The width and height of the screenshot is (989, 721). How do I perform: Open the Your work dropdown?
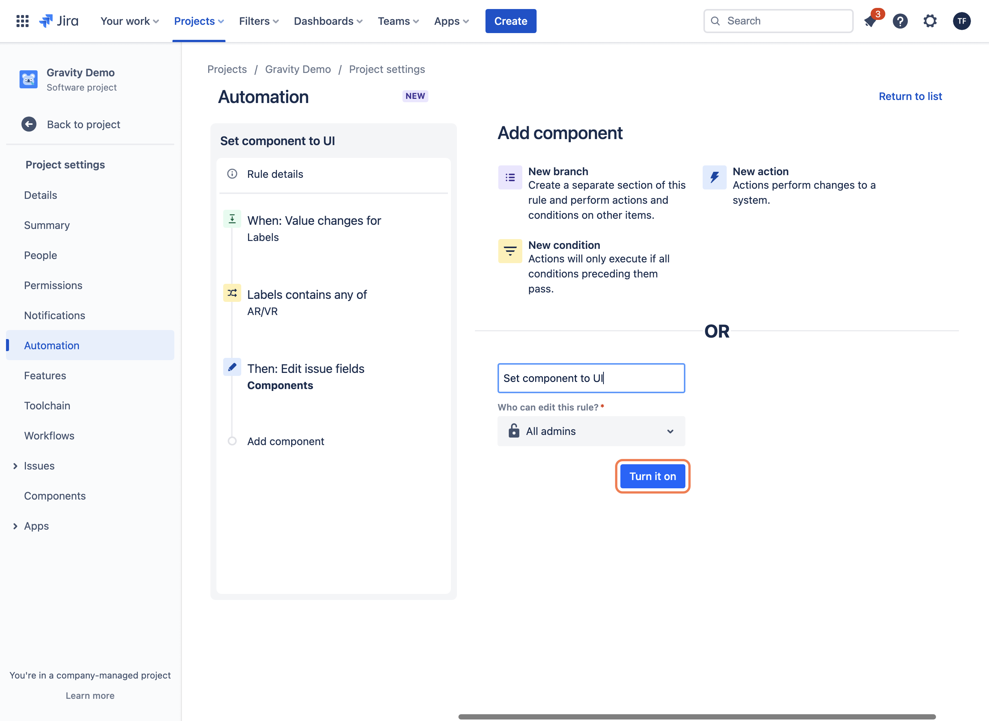coord(130,21)
